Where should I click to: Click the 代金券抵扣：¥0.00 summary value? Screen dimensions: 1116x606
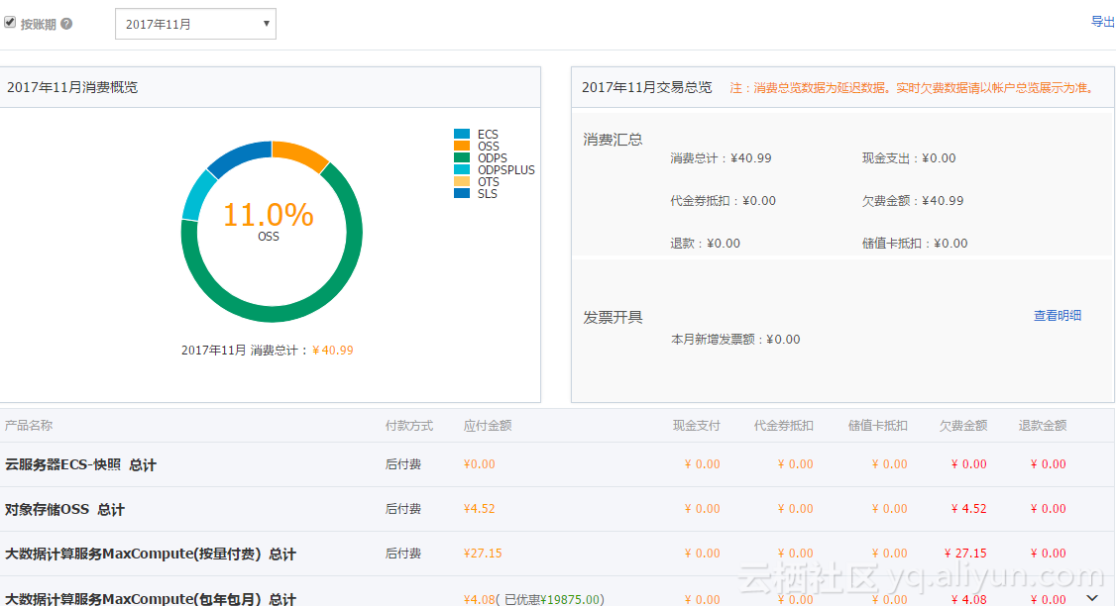pos(724,201)
